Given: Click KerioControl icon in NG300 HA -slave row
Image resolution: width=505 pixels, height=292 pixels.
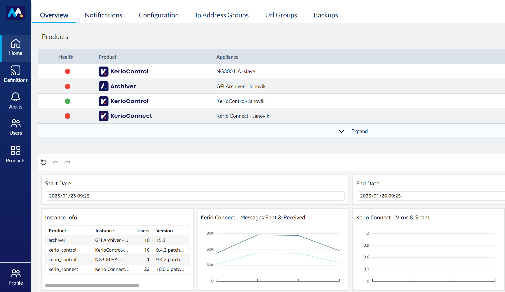Looking at the screenshot, I should click(x=103, y=71).
